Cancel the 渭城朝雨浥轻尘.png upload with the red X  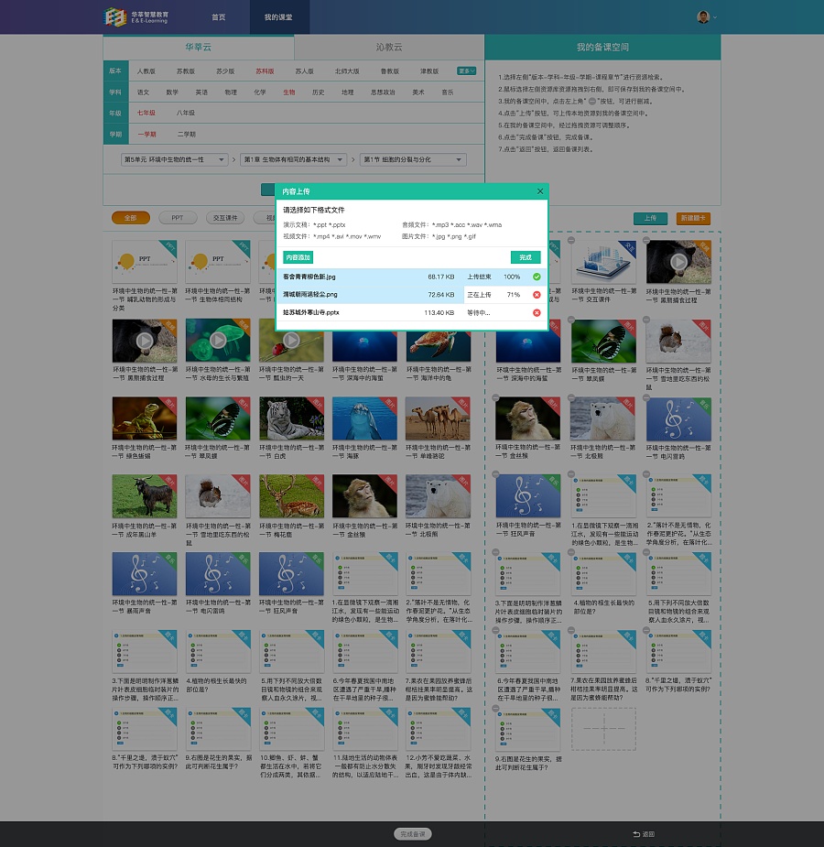537,295
